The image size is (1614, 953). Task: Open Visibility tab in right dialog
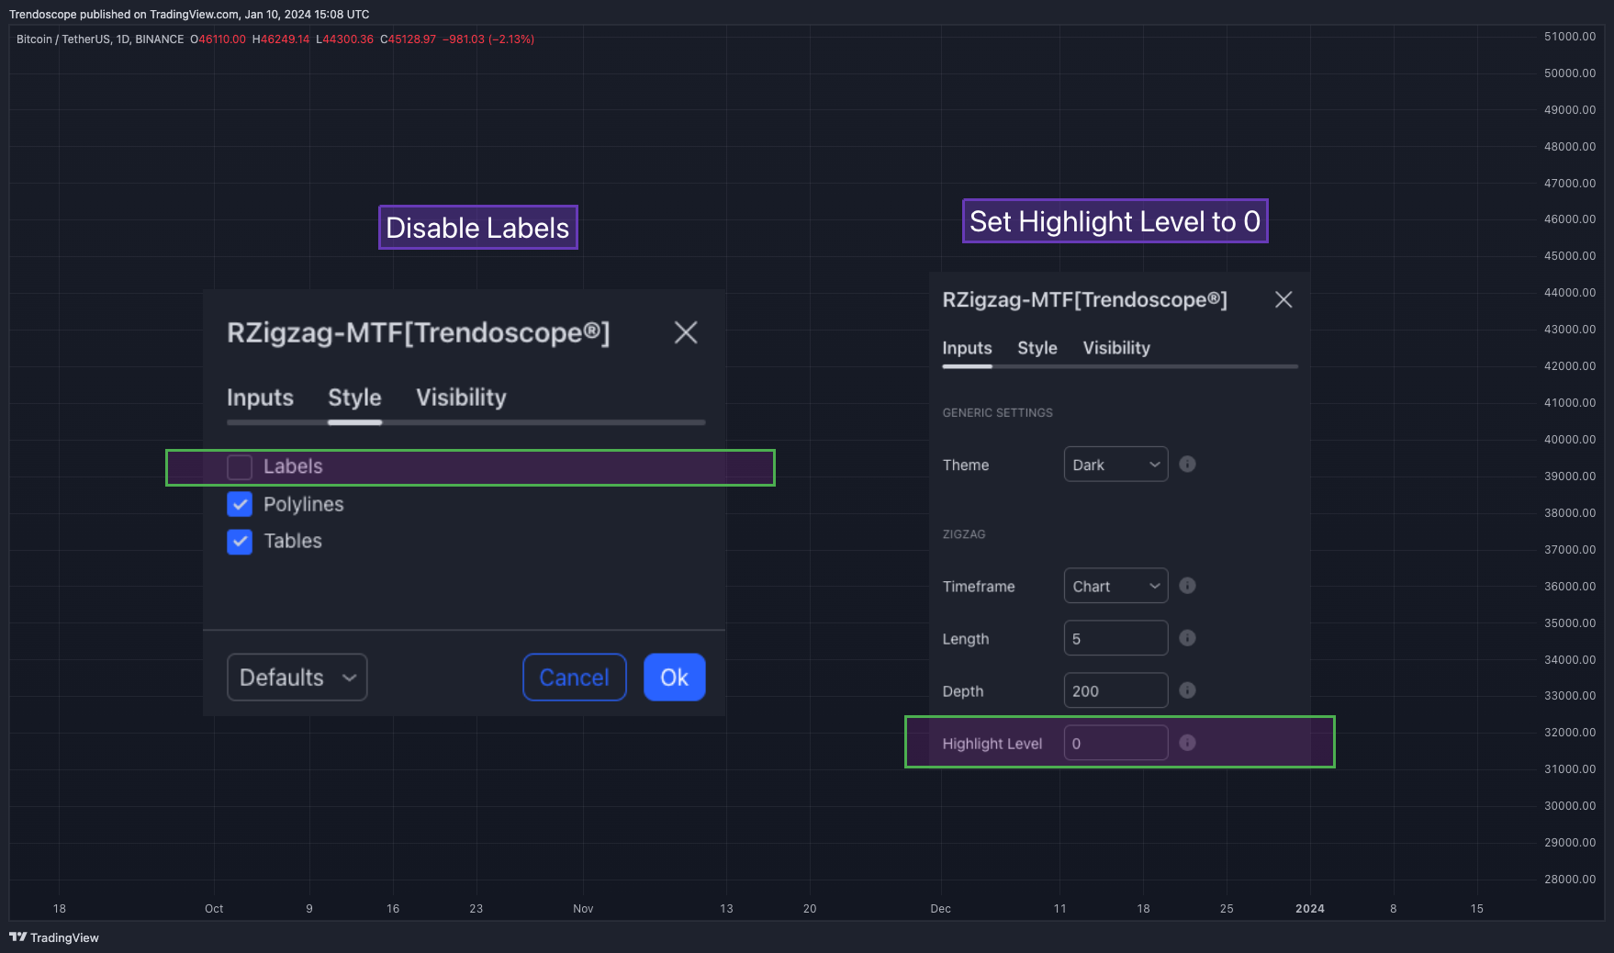click(x=1116, y=348)
